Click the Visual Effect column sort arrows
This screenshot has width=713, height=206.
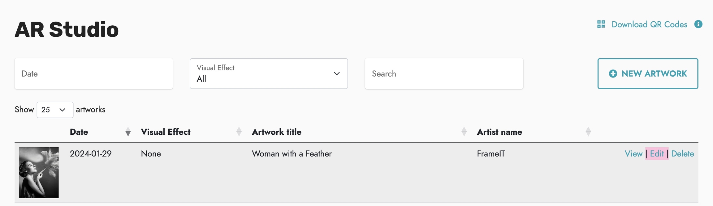[x=239, y=132]
